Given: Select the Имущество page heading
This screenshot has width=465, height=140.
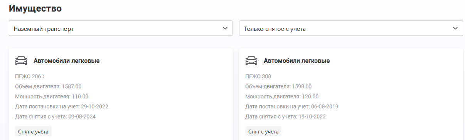Looking at the screenshot, I should [x=35, y=8].
